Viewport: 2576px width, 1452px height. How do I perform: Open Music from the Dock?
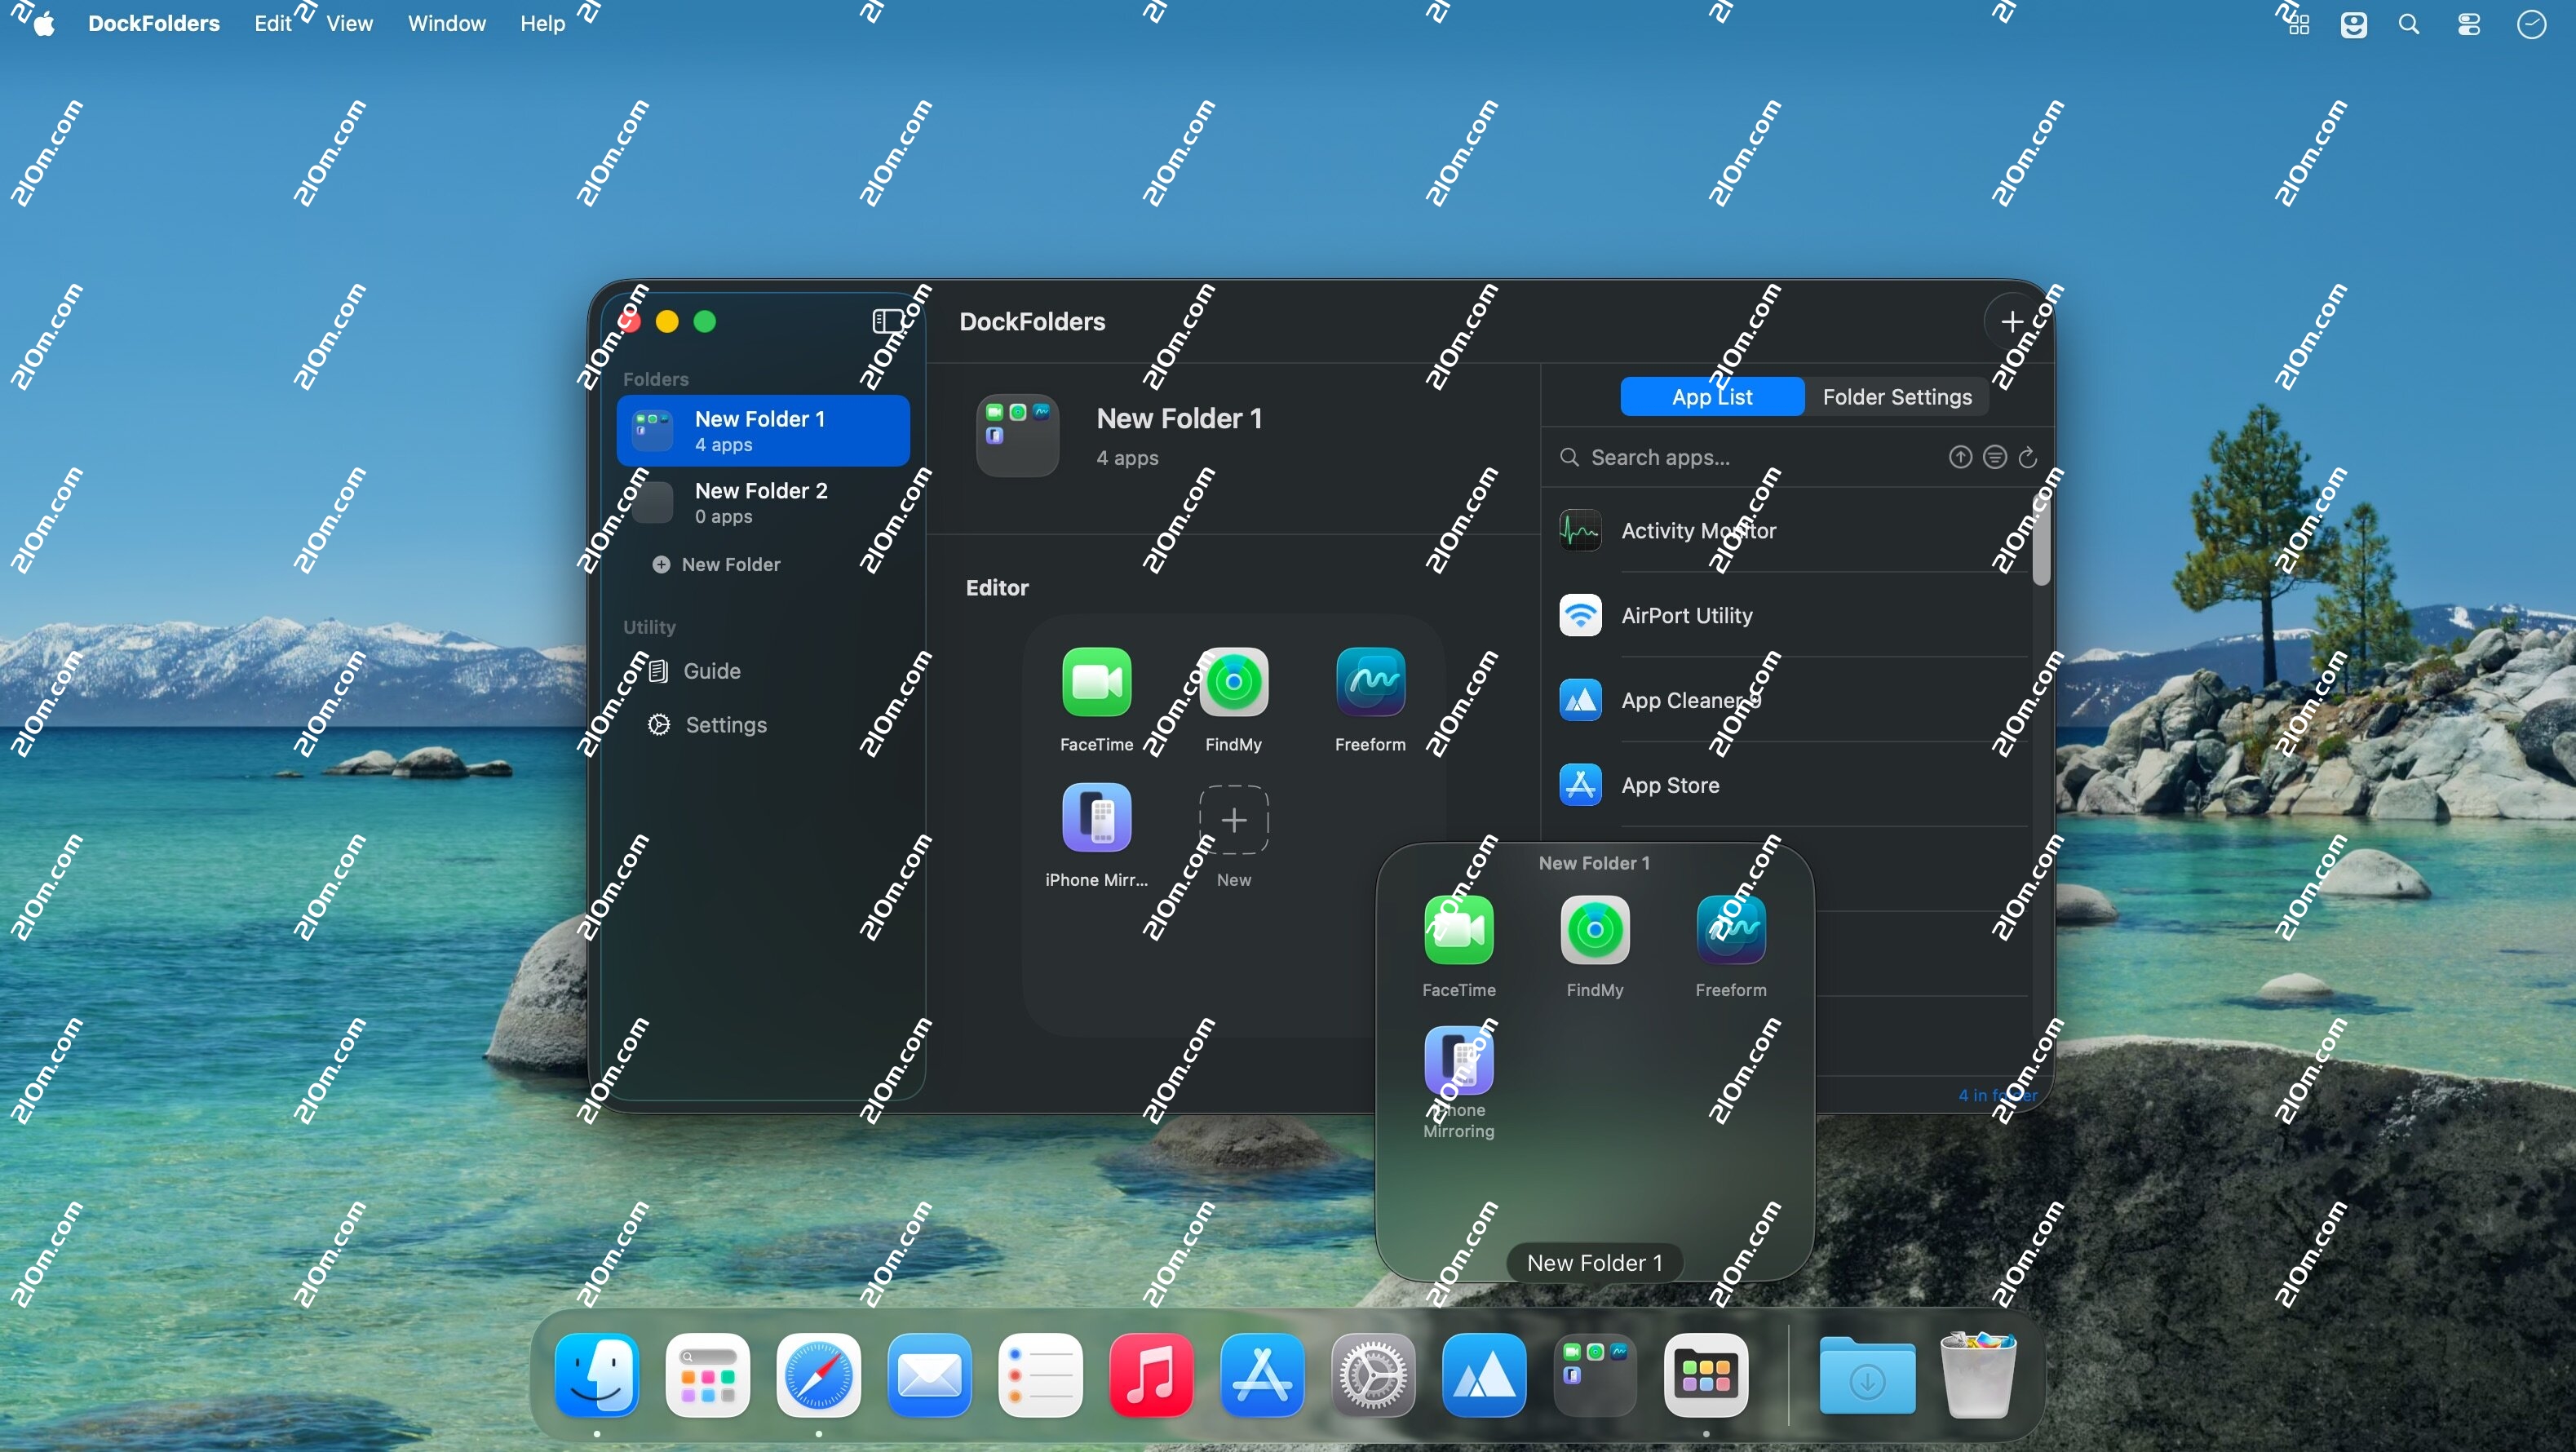(1152, 1375)
